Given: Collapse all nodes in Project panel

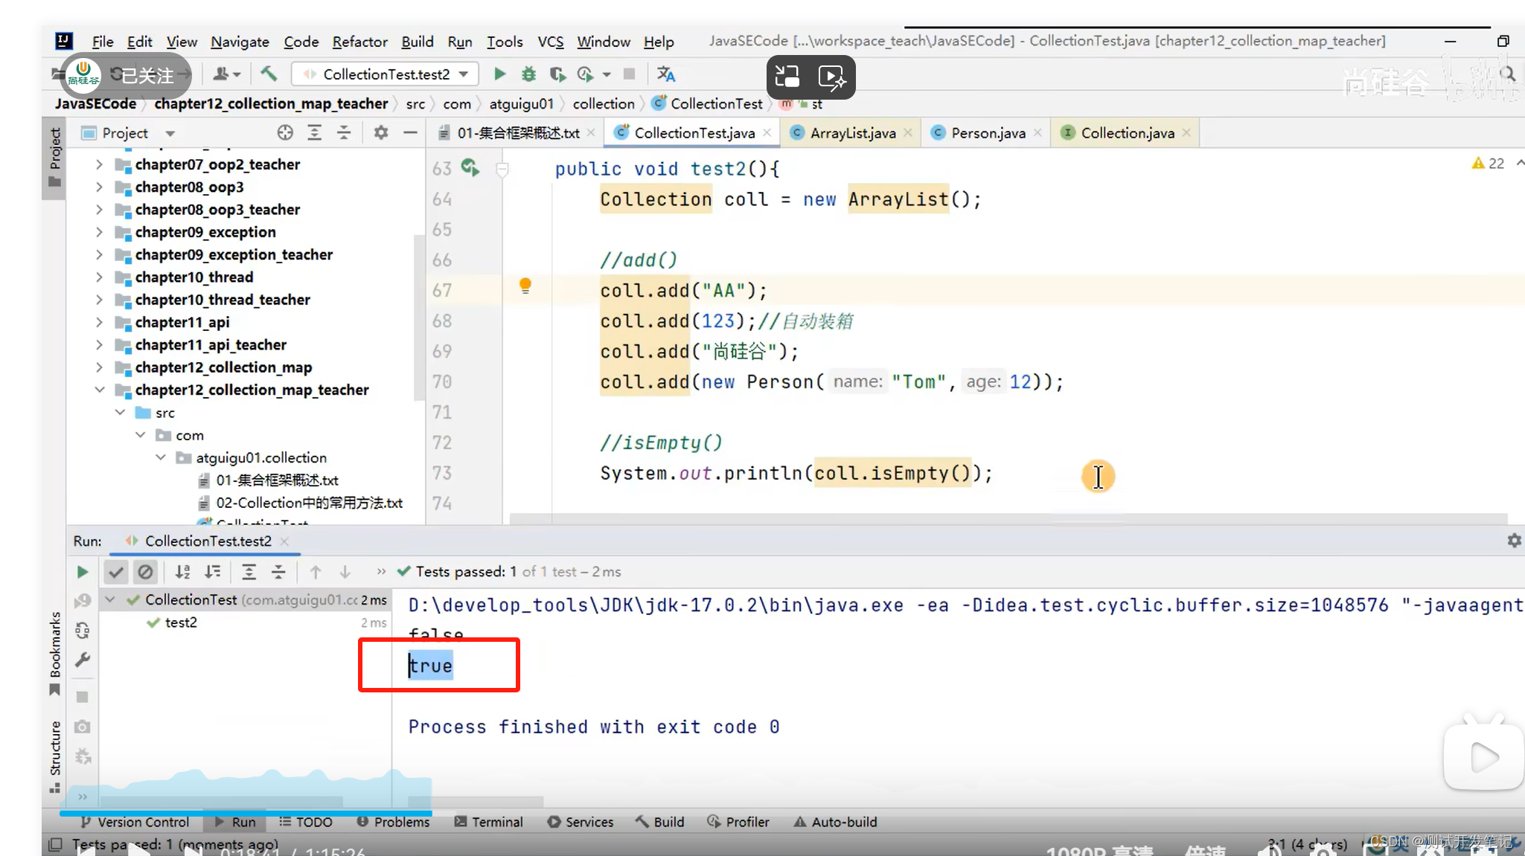Looking at the screenshot, I should [344, 132].
